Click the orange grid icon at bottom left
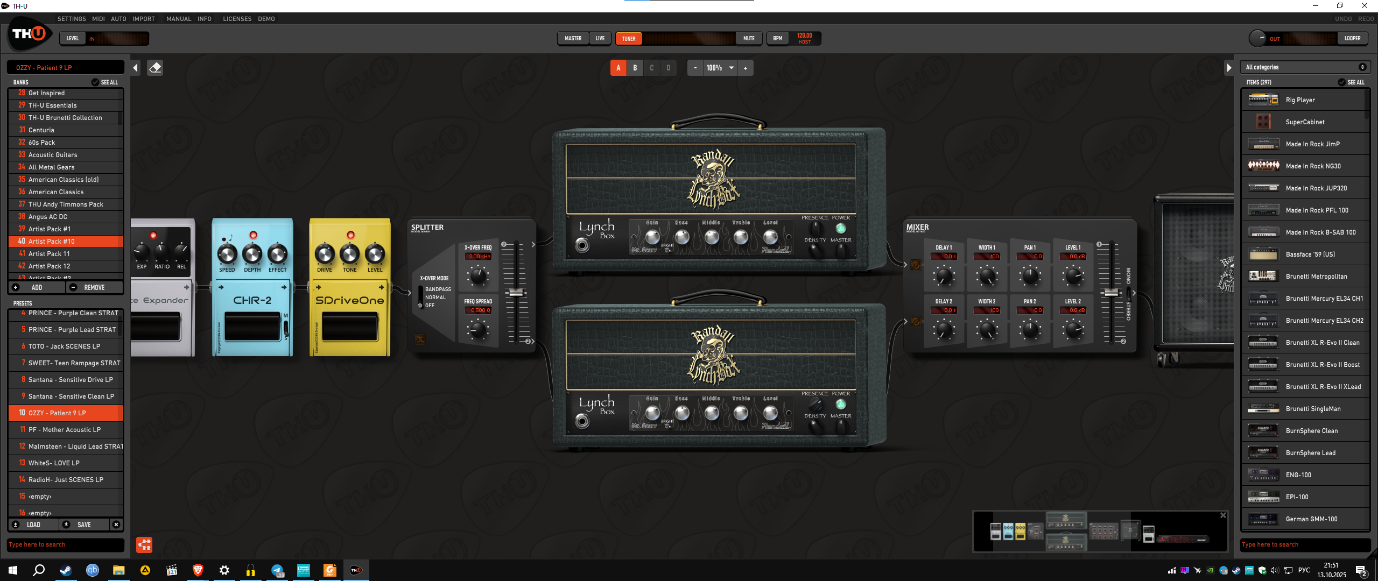Screen dimensions: 1378x581 pyautogui.click(x=144, y=545)
